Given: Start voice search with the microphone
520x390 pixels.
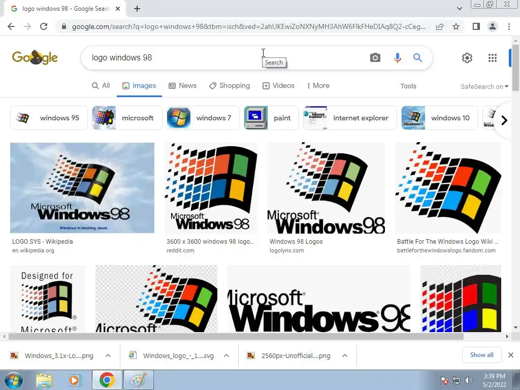Looking at the screenshot, I should click(x=397, y=58).
